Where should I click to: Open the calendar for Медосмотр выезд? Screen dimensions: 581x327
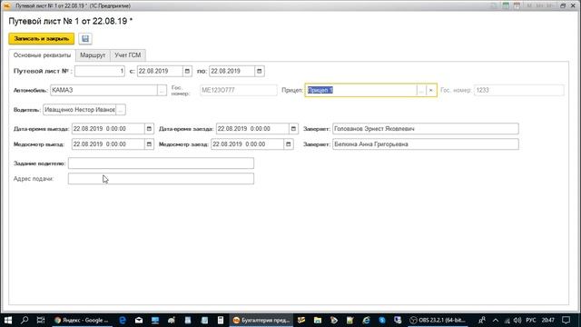149,144
